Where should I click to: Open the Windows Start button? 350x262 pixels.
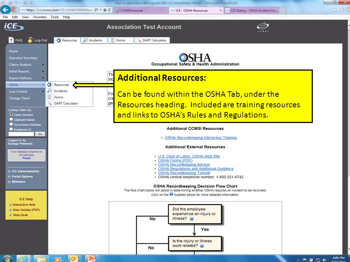tap(7, 259)
